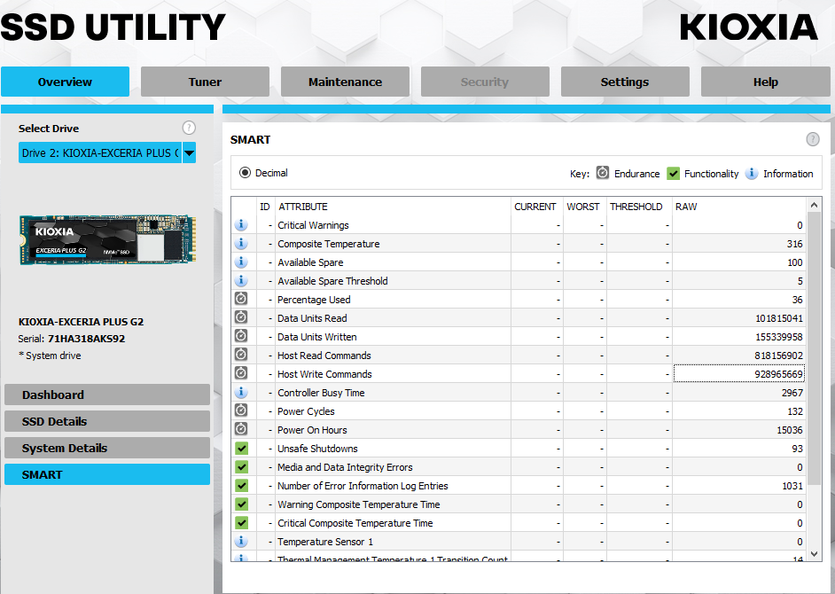The image size is (835, 594).
Task: Select the raw value 928965669
Action: (x=778, y=374)
